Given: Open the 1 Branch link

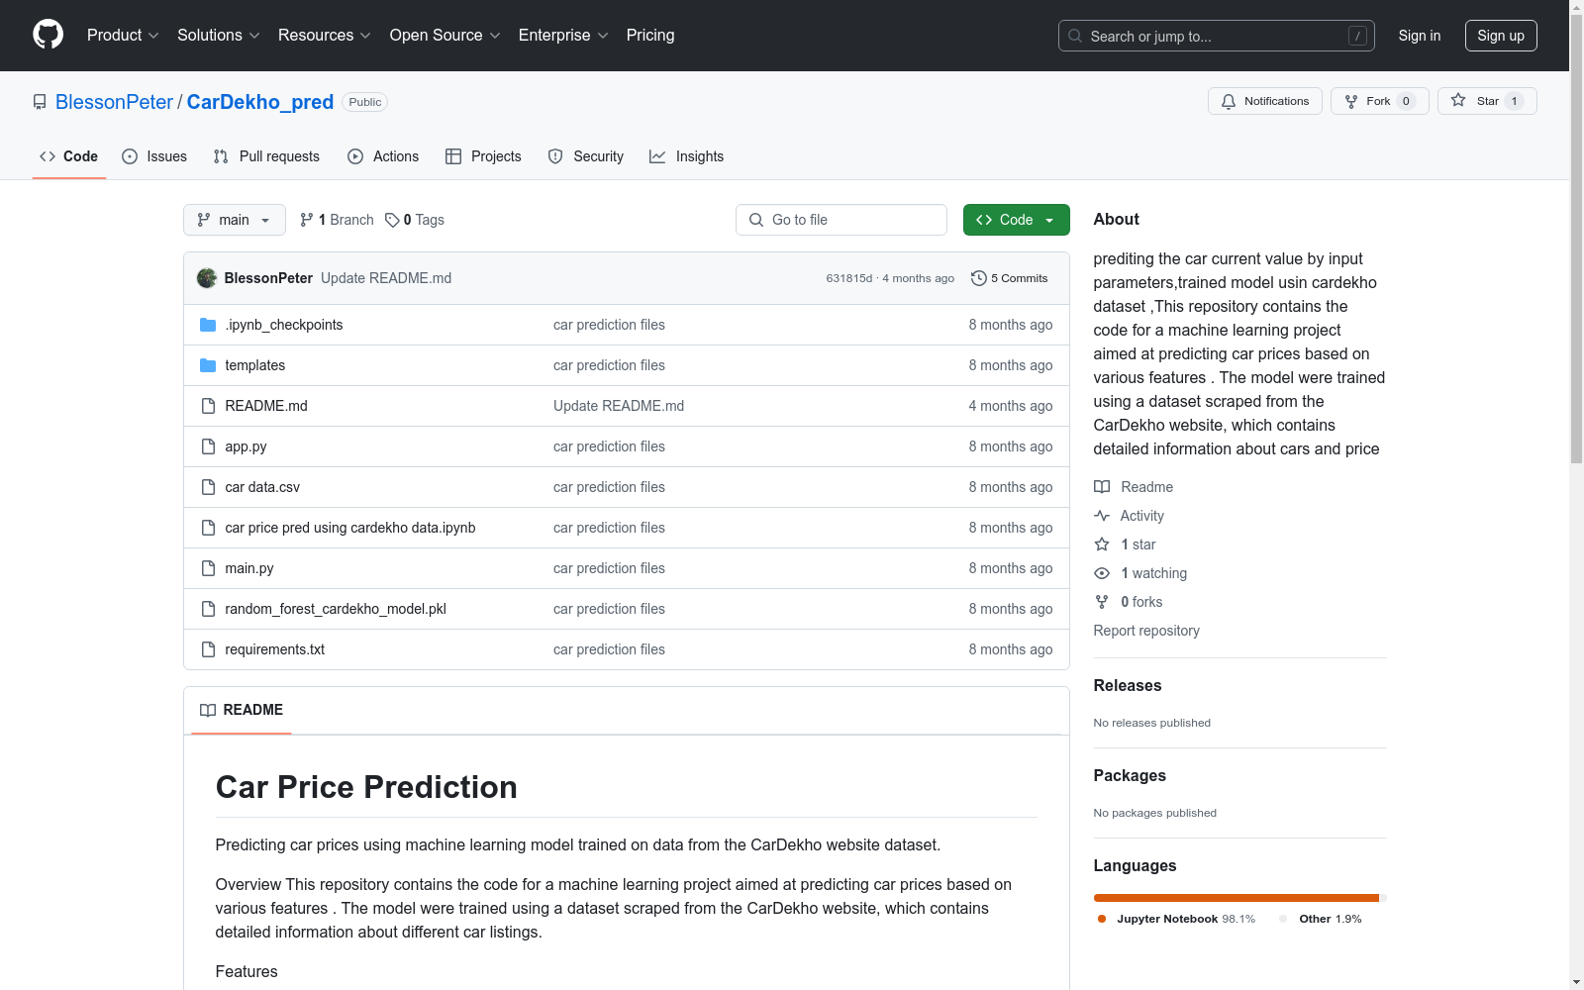Looking at the screenshot, I should click(337, 220).
